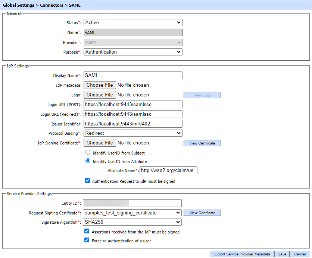Choose a file for IdP Metadata
312x258 pixels.
tap(100, 85)
